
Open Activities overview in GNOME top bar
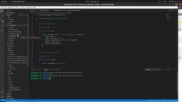click(4, 1)
